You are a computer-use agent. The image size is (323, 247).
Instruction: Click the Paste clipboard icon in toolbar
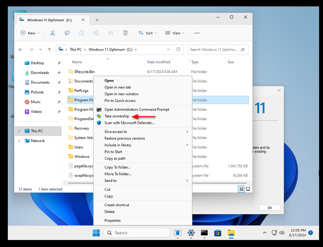pyautogui.click(x=82, y=33)
